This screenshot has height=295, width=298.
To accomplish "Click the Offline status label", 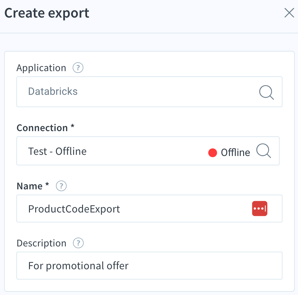I will click(x=235, y=152).
